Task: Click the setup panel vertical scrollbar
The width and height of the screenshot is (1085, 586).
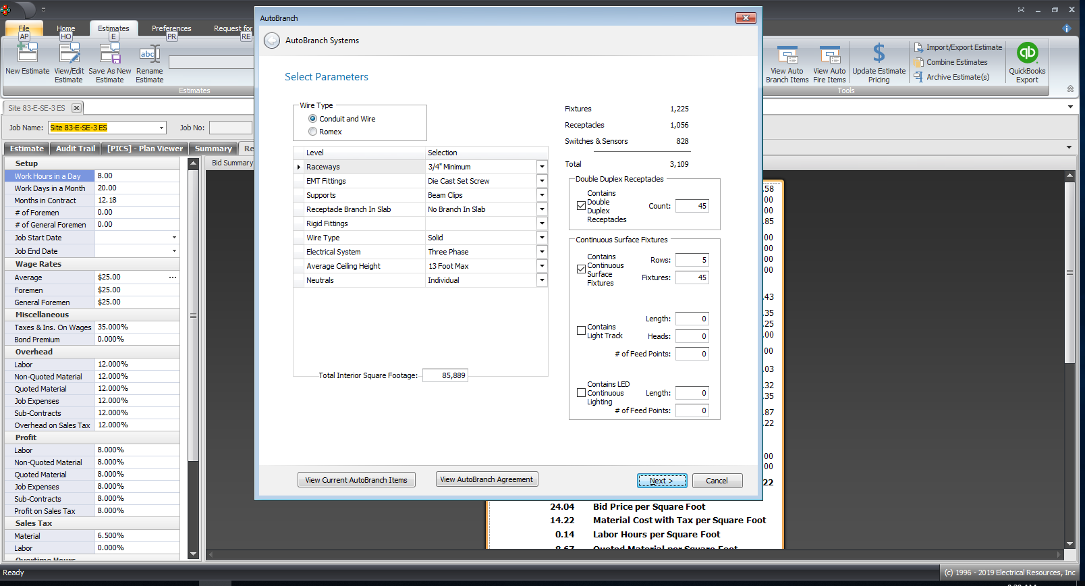Action: 193,315
